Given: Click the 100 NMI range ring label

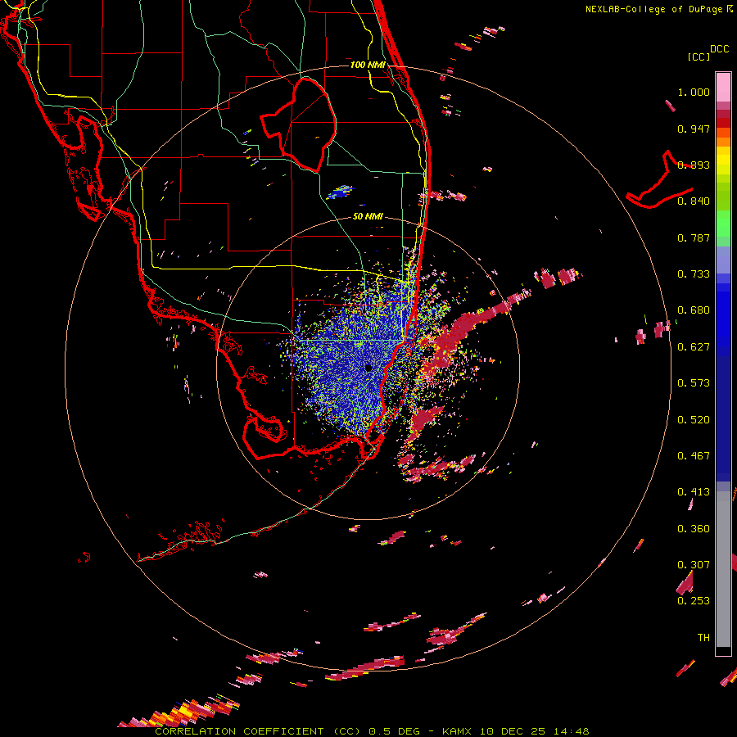Looking at the screenshot, I should [x=368, y=65].
